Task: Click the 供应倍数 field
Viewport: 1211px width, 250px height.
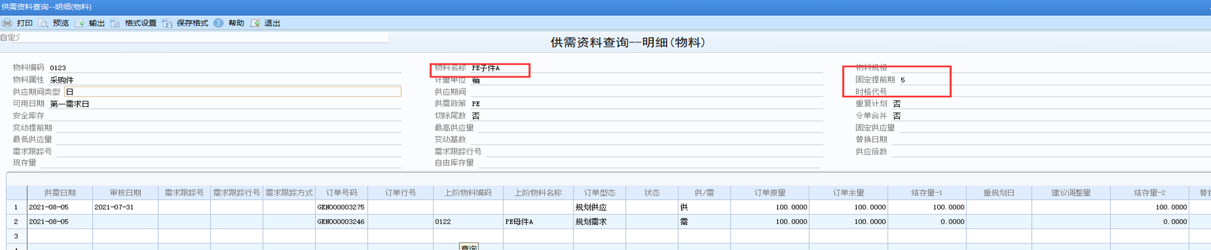Action: [1050, 151]
